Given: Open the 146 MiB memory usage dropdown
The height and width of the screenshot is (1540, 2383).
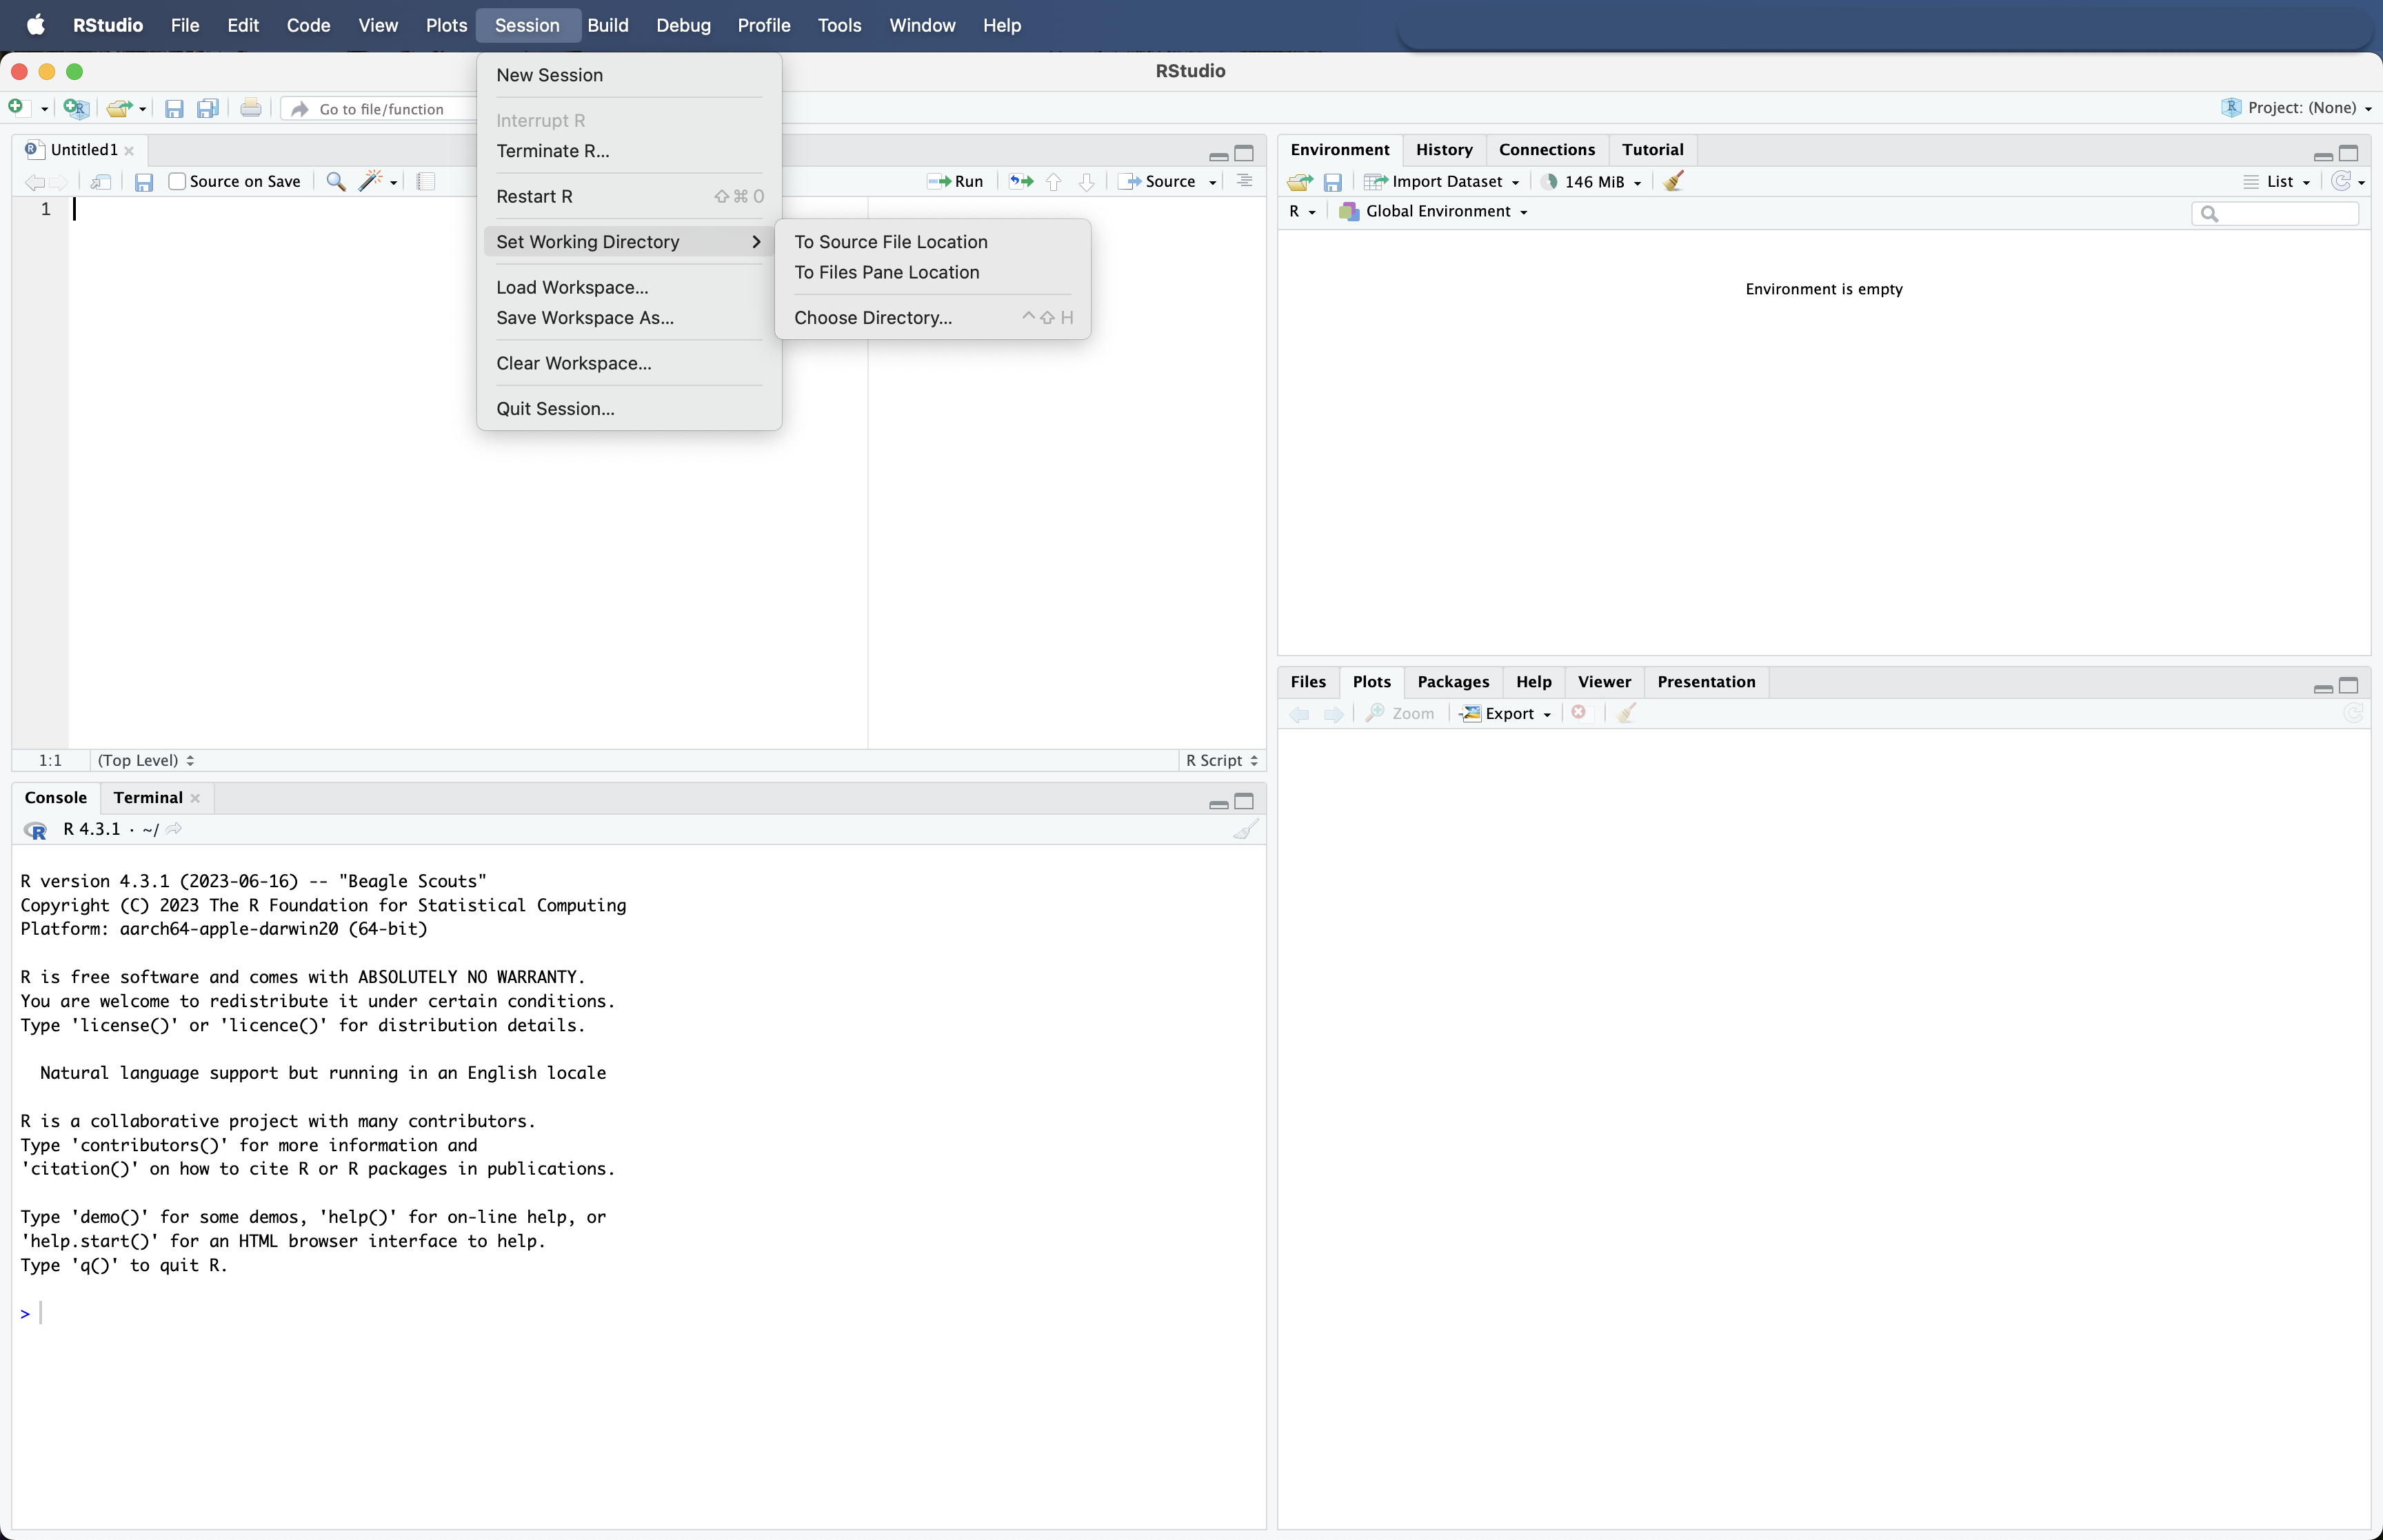Looking at the screenshot, I should (1593, 182).
